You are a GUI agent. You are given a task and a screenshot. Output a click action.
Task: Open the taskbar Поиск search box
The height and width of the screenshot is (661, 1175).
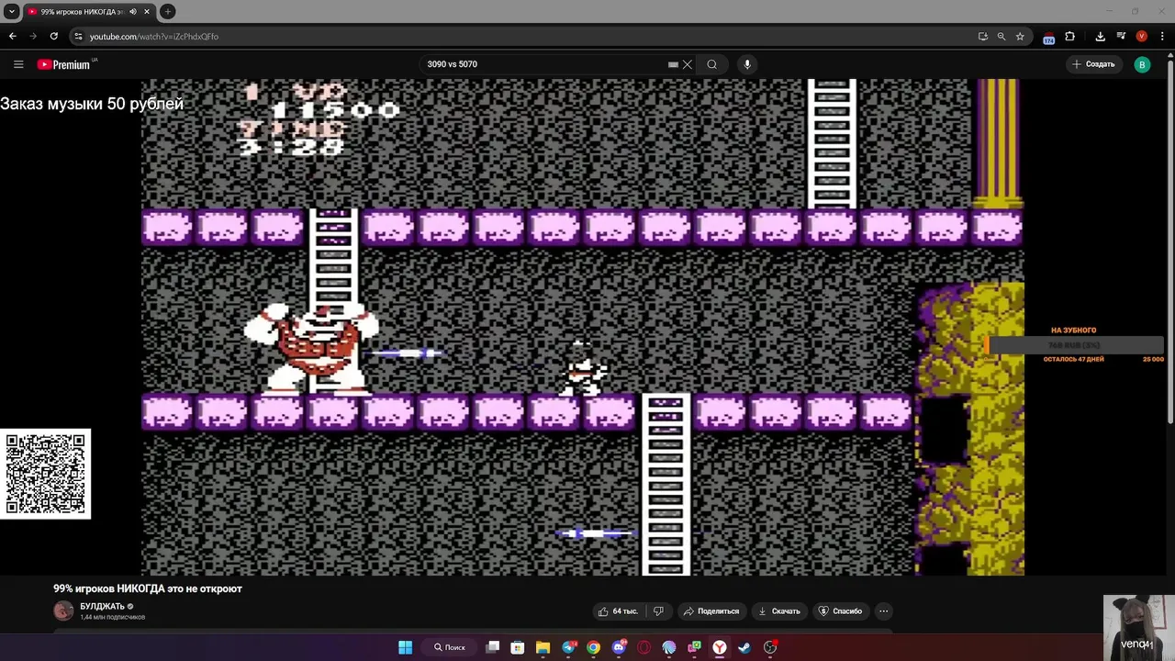(x=450, y=647)
